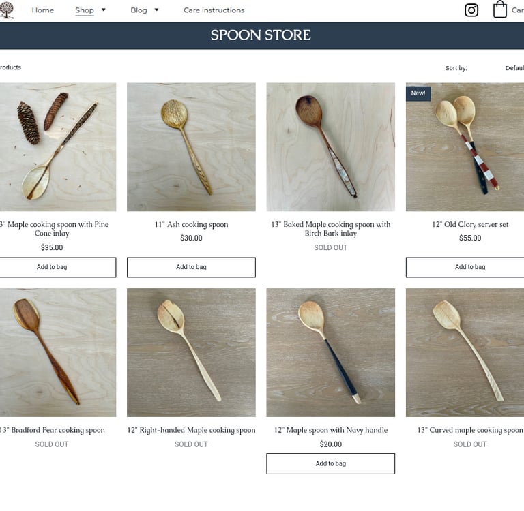Viewport: 524px width, 511px height.
Task: Click the tree logo in header
Action: [x=6, y=10]
